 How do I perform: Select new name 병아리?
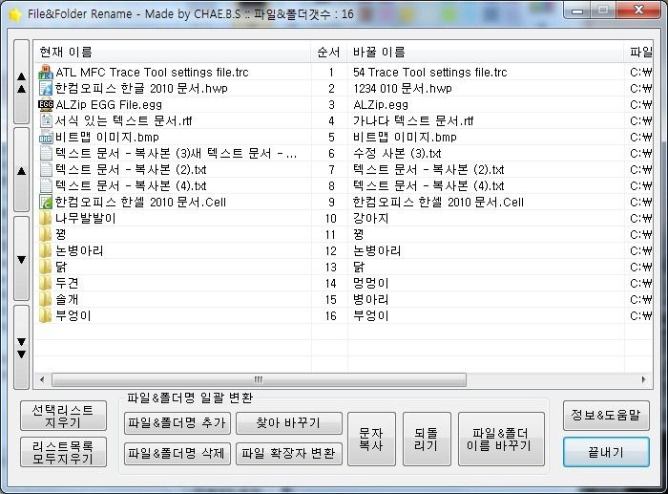coord(370,299)
